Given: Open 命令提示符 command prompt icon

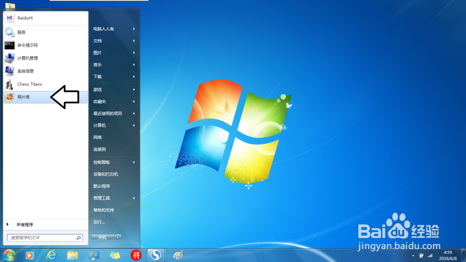Looking at the screenshot, I should point(9,45).
